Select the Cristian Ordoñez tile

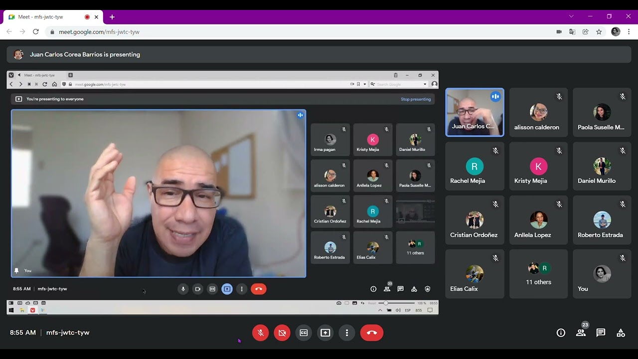click(475, 220)
